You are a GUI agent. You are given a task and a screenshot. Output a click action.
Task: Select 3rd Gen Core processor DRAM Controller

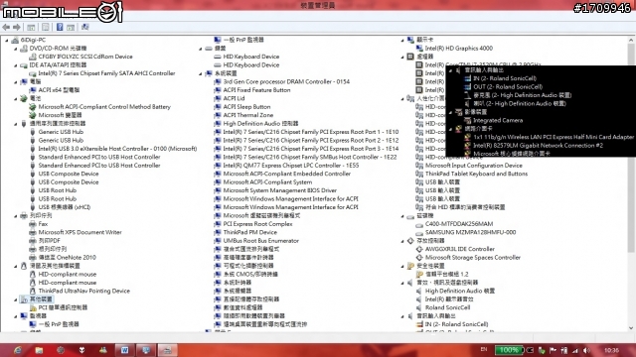[286, 81]
